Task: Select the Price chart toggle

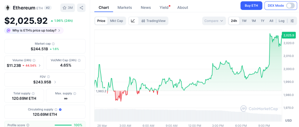Action: point(101,21)
